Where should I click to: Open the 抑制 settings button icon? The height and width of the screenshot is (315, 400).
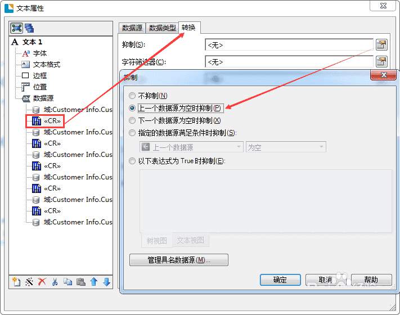pyautogui.click(x=381, y=45)
